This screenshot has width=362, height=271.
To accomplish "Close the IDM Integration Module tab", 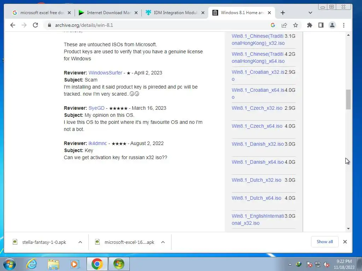I will click(x=203, y=13).
